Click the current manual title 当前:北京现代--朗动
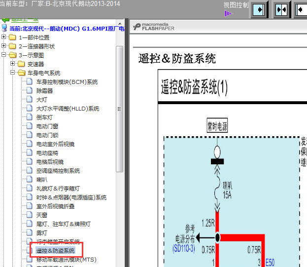The width and height of the screenshot is (307, 267). click(67, 29)
